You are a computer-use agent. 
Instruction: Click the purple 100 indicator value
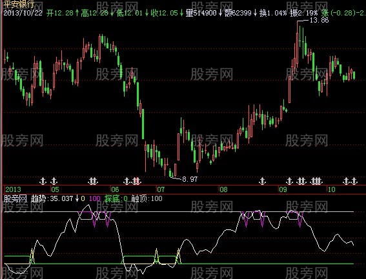click(x=94, y=199)
